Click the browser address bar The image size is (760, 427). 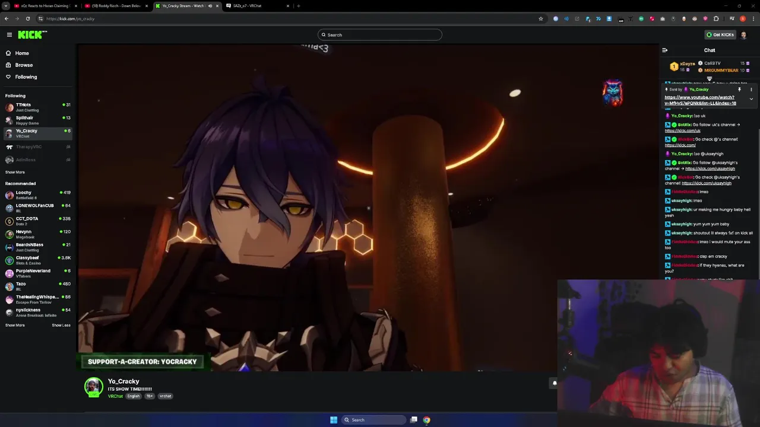pyautogui.click(x=291, y=19)
